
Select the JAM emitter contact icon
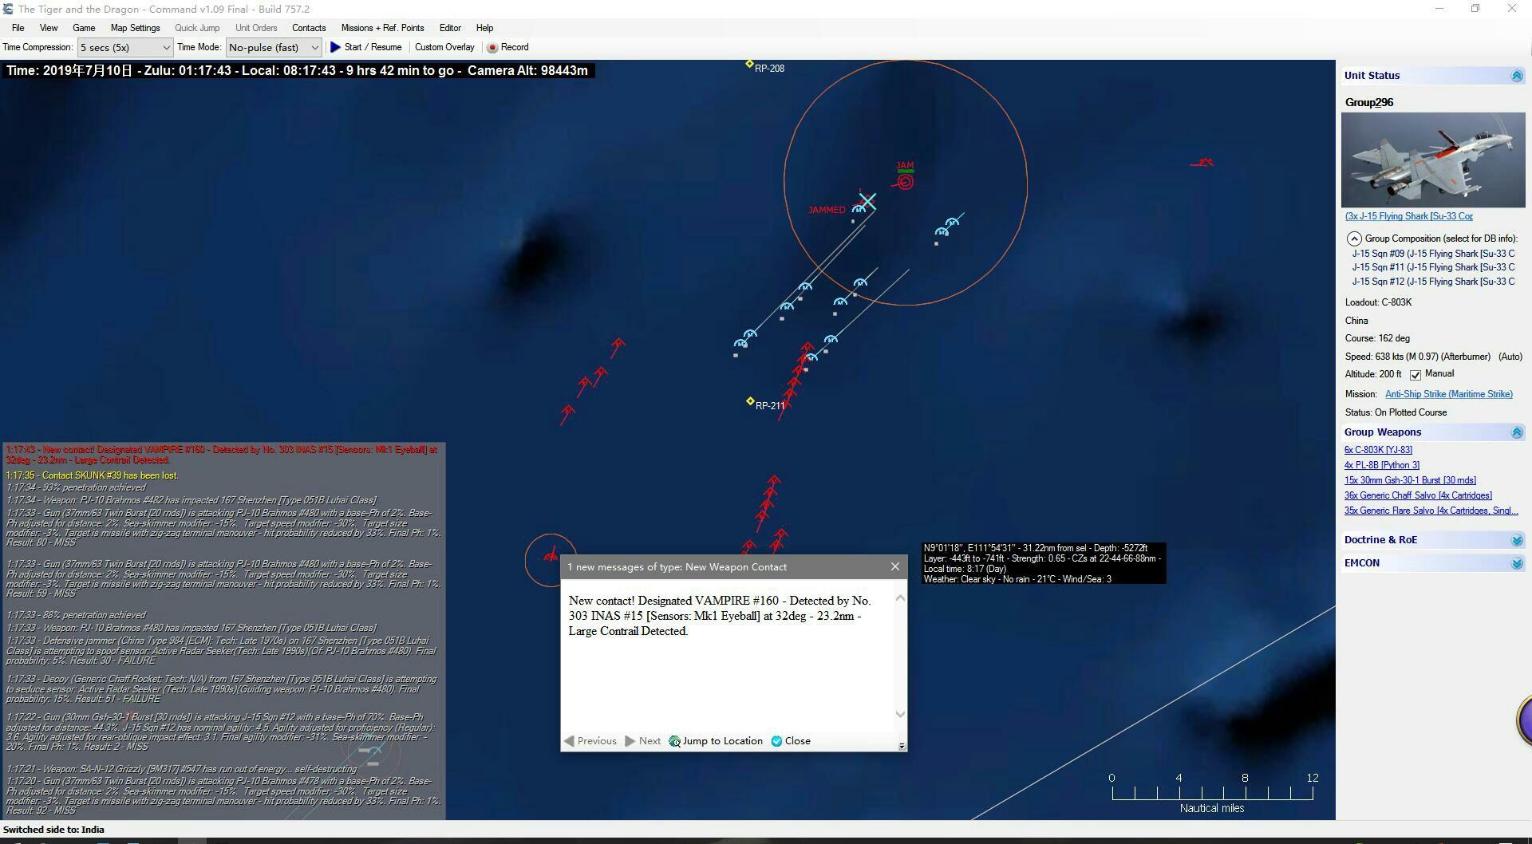click(x=905, y=182)
